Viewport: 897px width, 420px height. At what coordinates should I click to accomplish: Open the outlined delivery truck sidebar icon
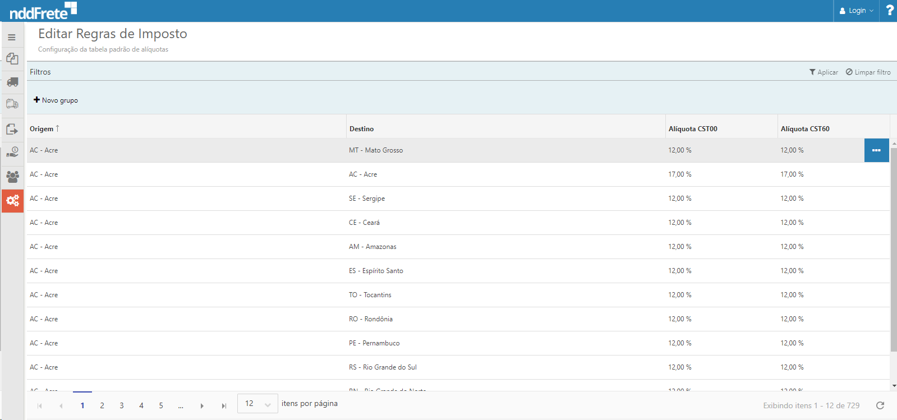tap(12, 104)
